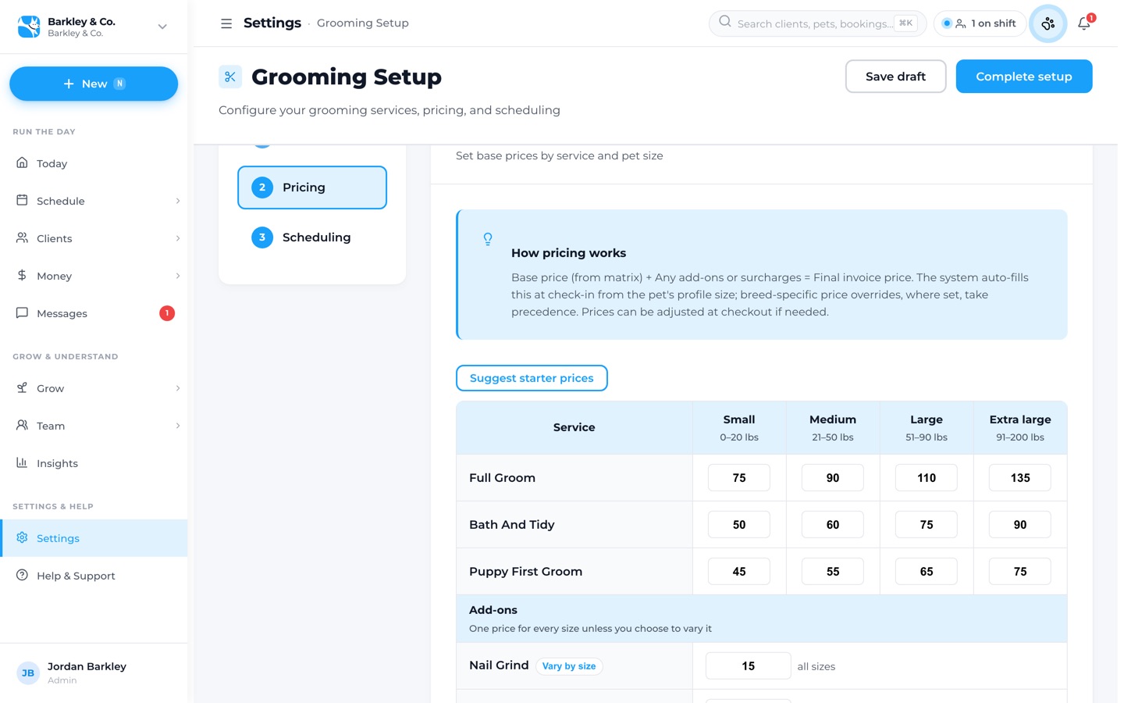Open Jordan Barkley user profile

point(94,673)
